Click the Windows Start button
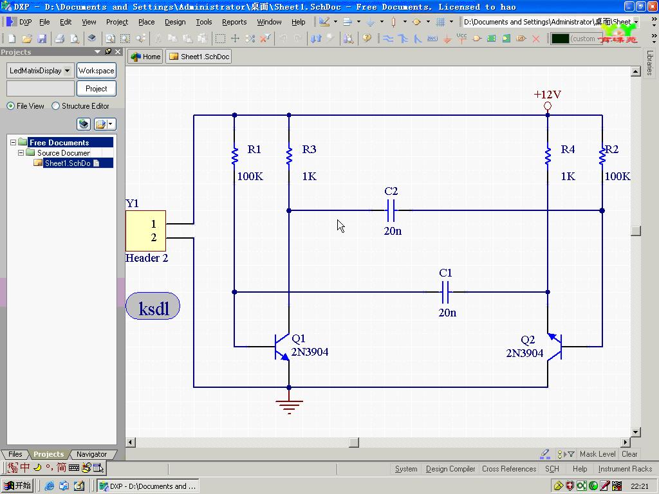 (17, 486)
